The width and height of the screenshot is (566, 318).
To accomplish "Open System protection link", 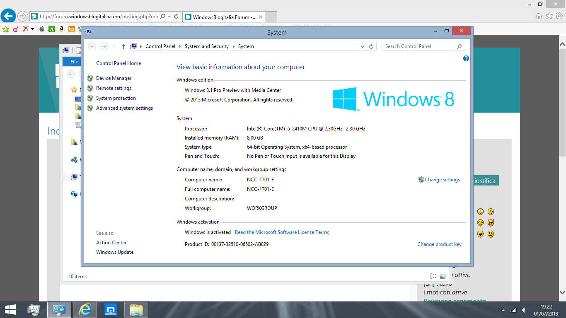I will click(116, 98).
